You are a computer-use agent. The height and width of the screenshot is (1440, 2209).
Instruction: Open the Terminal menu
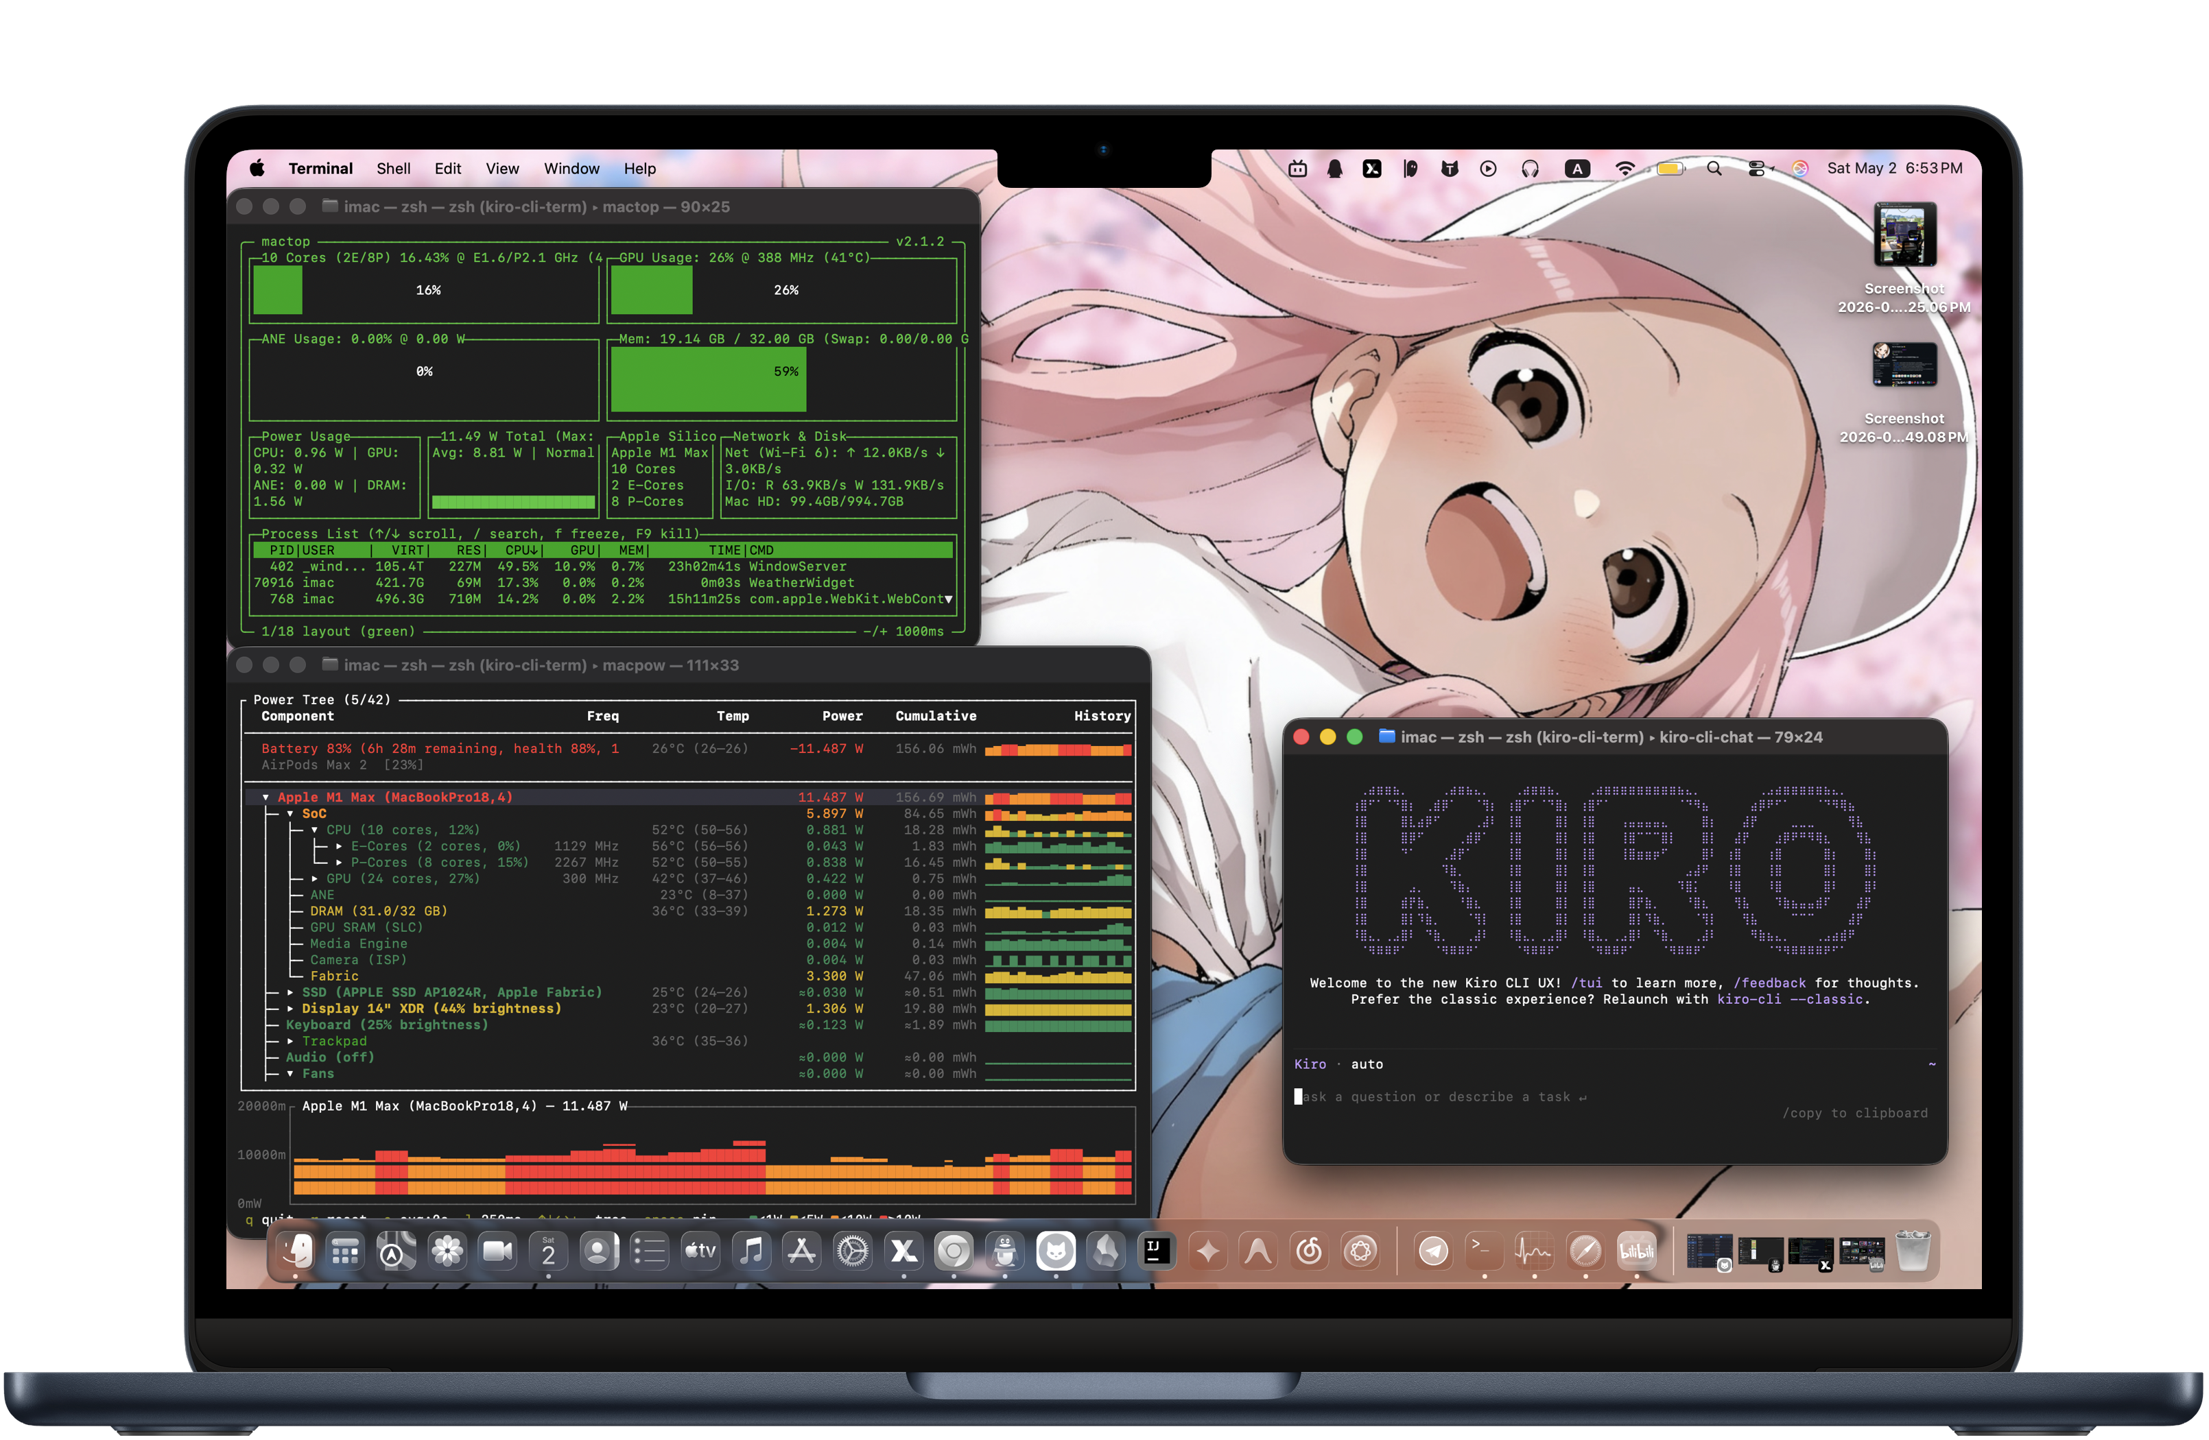tap(320, 169)
